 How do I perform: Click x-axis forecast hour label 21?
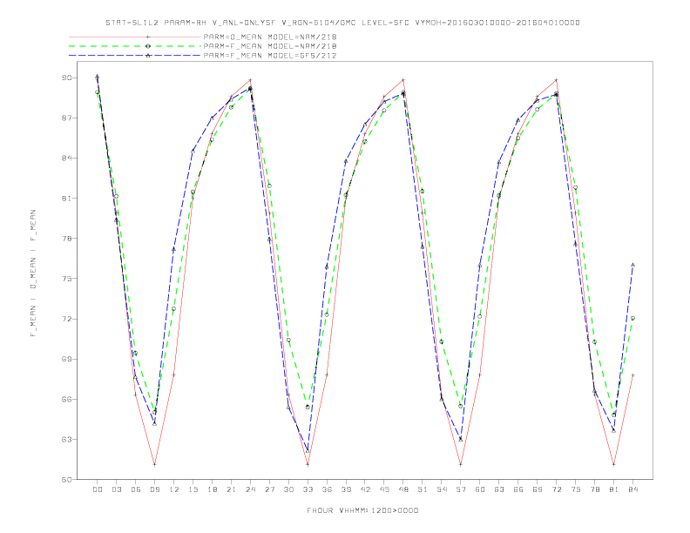coord(231,489)
